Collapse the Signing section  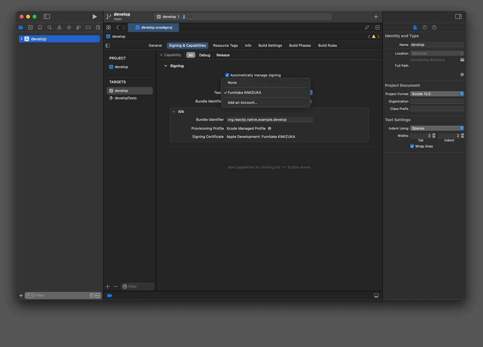click(165, 66)
